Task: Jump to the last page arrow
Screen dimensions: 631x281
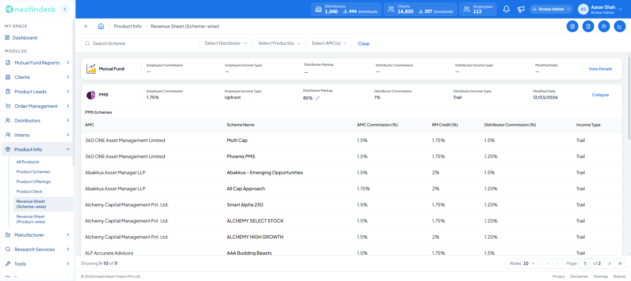Action: tap(620, 264)
